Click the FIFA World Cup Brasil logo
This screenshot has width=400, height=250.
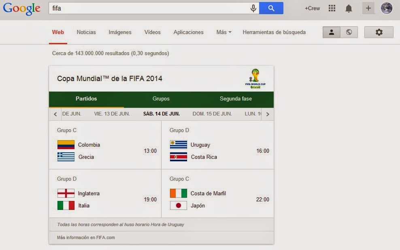[x=255, y=79]
